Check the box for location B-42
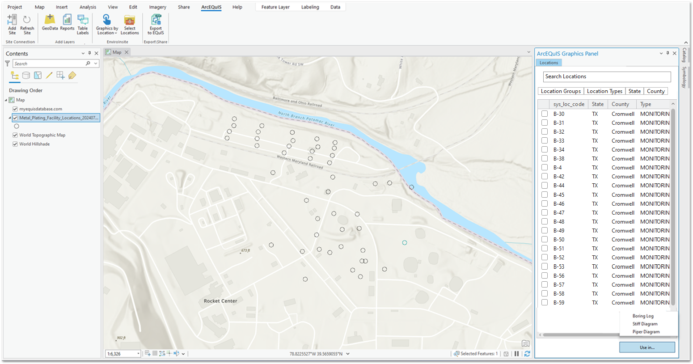The image size is (693, 364). [x=545, y=176]
